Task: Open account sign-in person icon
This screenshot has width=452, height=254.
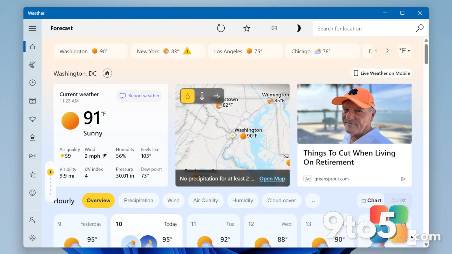Action: (x=32, y=220)
